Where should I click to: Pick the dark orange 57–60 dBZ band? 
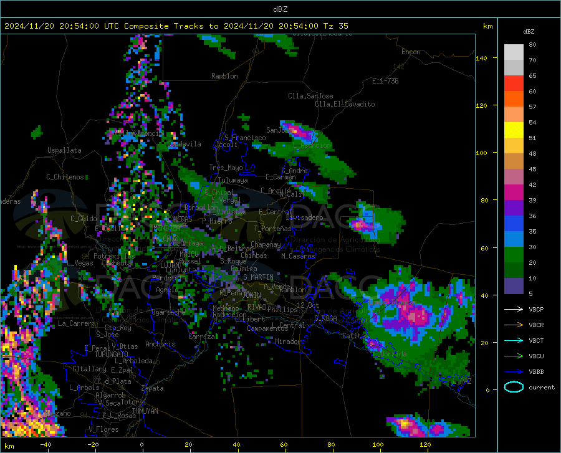[x=514, y=99]
